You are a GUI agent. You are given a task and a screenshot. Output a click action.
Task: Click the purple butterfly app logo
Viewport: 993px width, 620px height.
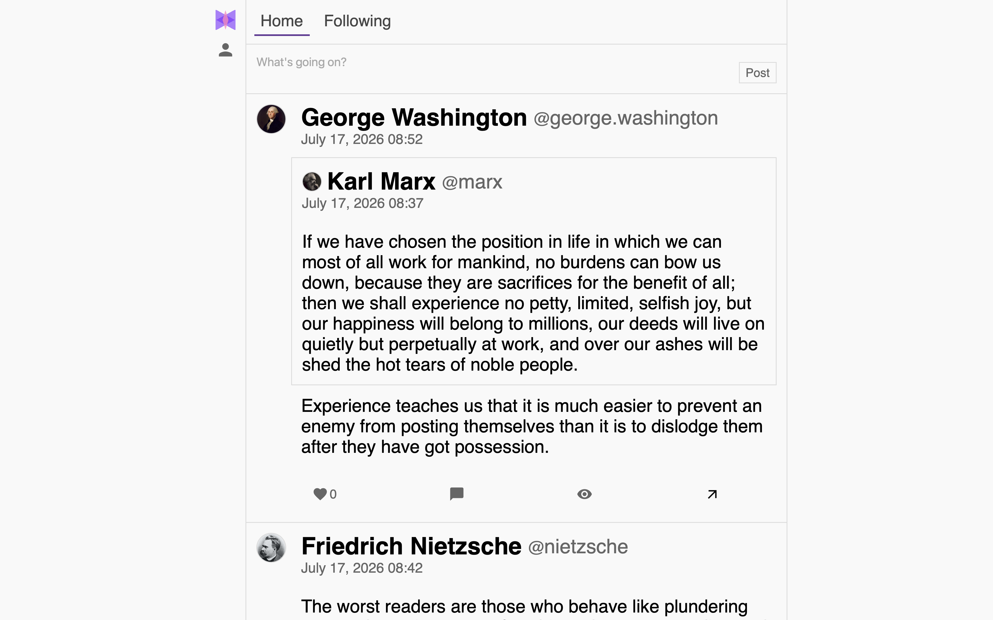[x=225, y=20]
